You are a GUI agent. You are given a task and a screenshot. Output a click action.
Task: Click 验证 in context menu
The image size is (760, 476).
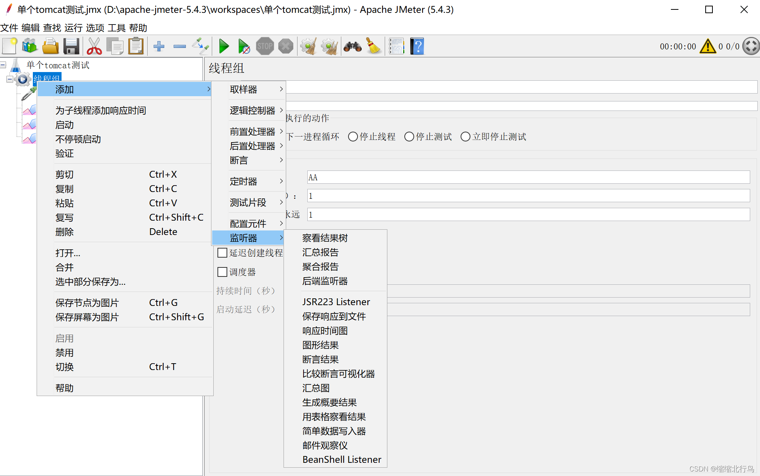click(x=125, y=154)
